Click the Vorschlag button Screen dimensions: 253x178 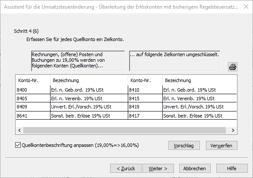[184, 146]
